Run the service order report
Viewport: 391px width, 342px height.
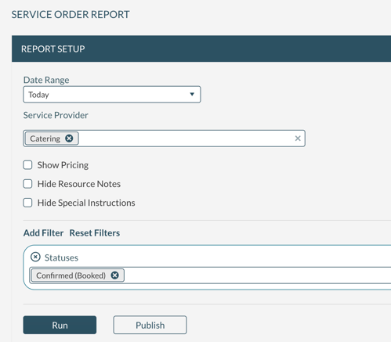coord(60,325)
